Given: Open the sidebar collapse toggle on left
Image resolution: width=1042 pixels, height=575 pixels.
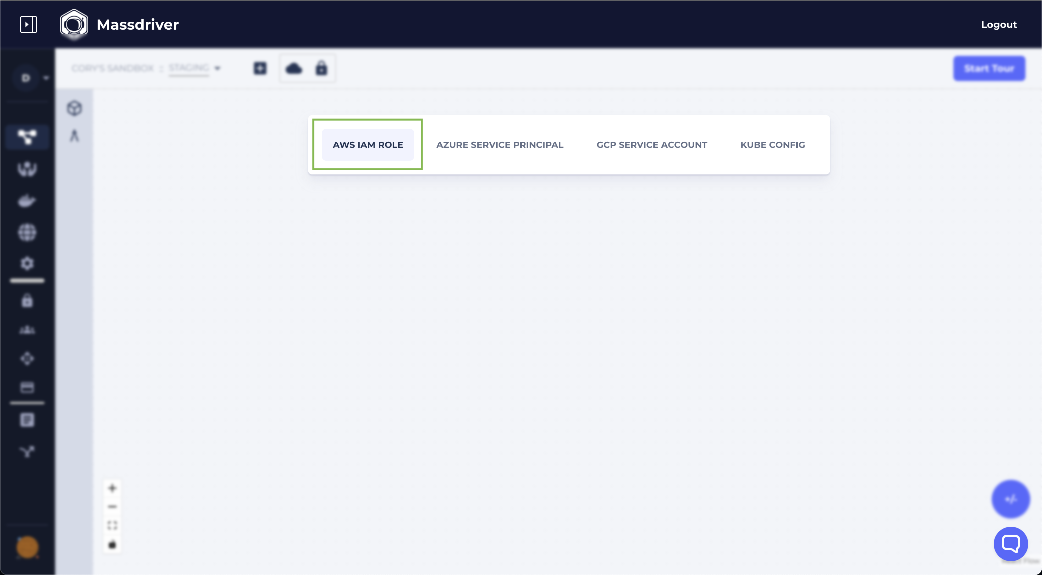Looking at the screenshot, I should coord(28,24).
